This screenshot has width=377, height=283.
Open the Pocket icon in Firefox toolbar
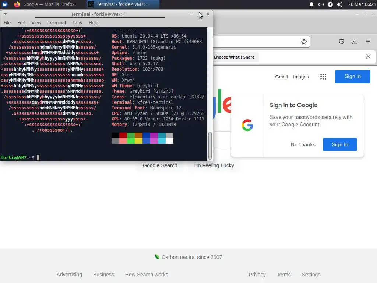point(341,42)
